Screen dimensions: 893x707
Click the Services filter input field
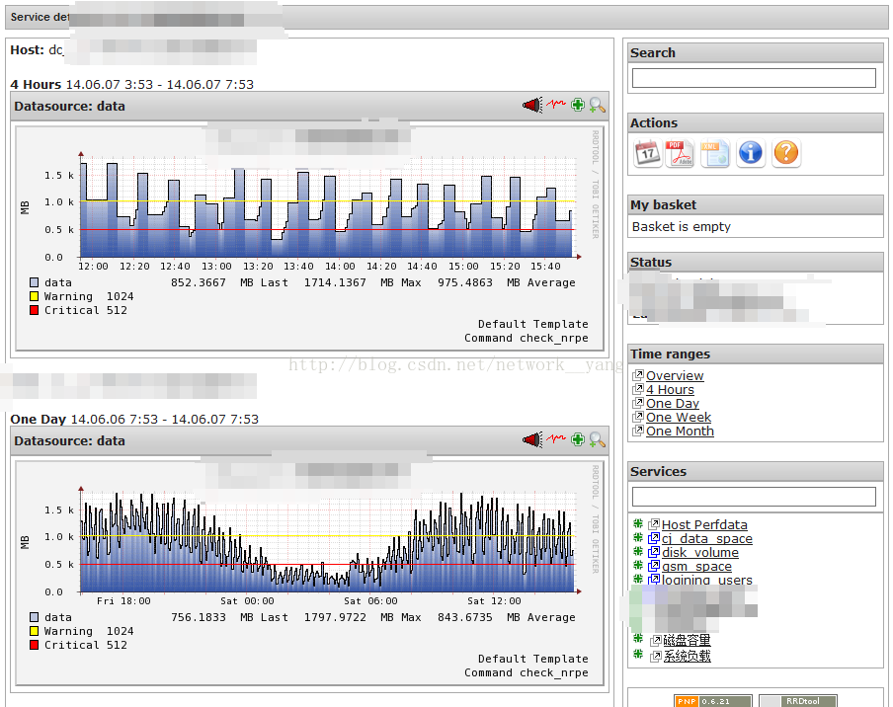(754, 497)
